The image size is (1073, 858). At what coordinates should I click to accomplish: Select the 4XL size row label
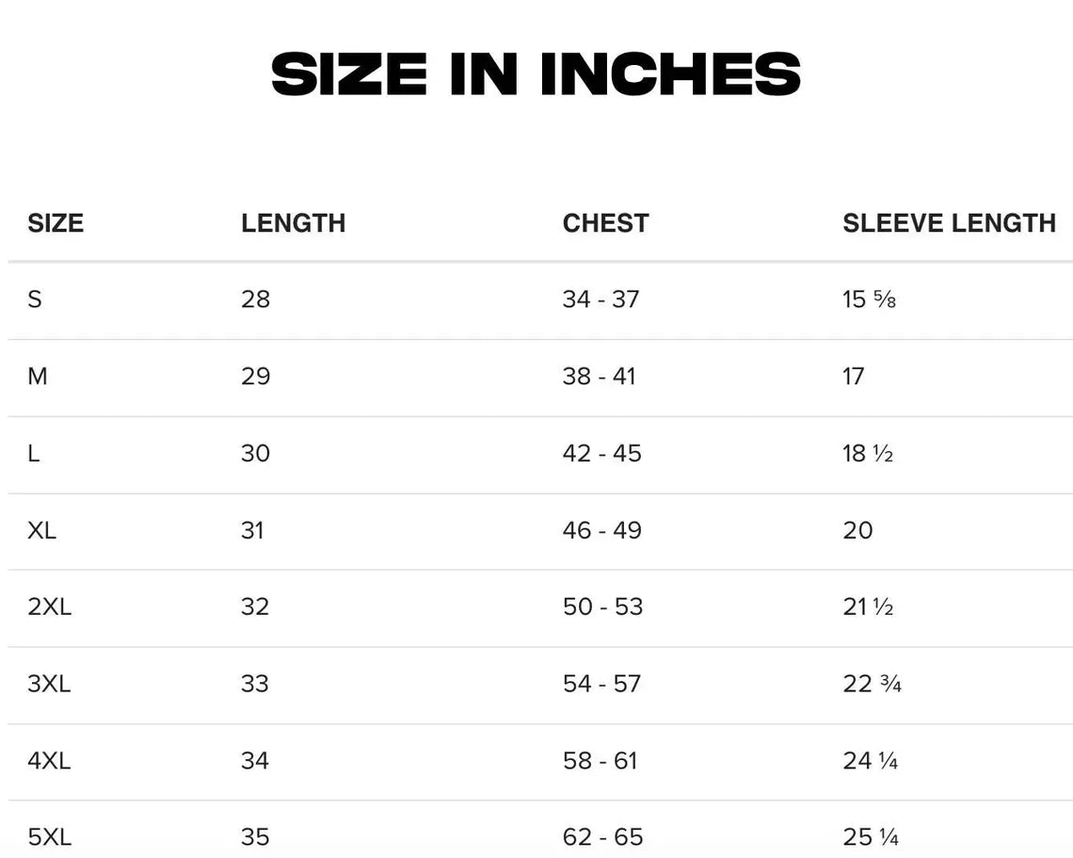coord(49,760)
